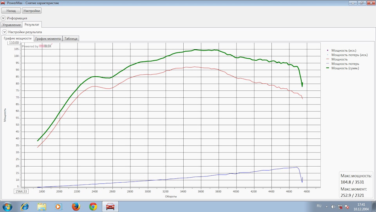Restore down the PowerMax window
Image resolution: width=376 pixels, height=212 pixels.
362,3
